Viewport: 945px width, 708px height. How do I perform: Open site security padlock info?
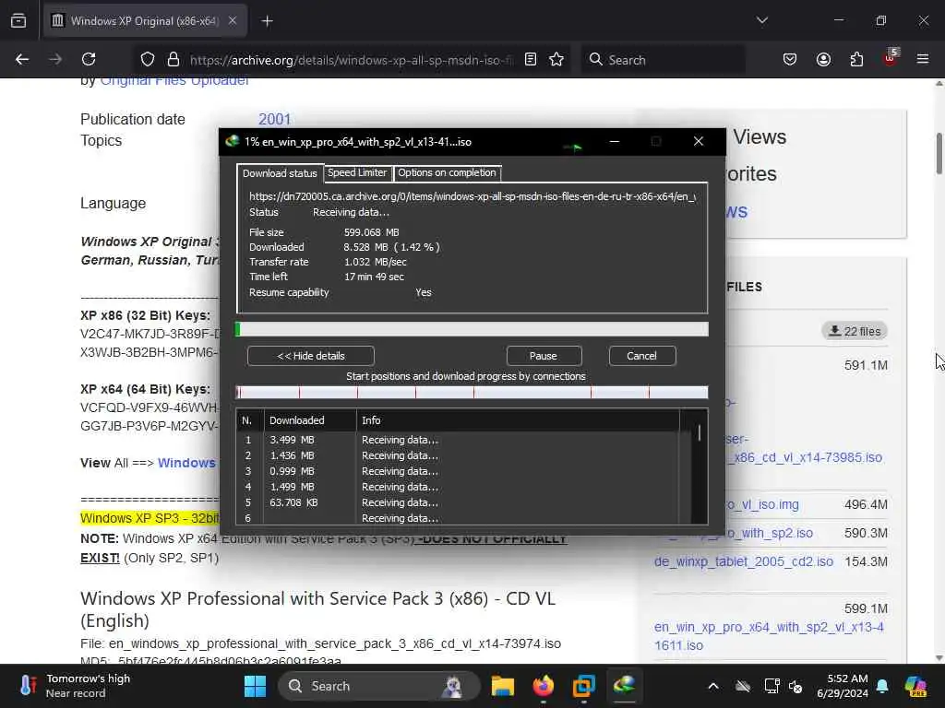173,60
